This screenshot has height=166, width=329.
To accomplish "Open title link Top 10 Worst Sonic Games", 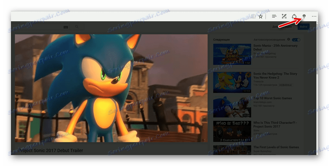I will 272,98.
